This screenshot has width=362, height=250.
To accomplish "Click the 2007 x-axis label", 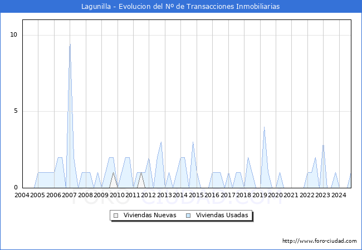I will (69, 195).
